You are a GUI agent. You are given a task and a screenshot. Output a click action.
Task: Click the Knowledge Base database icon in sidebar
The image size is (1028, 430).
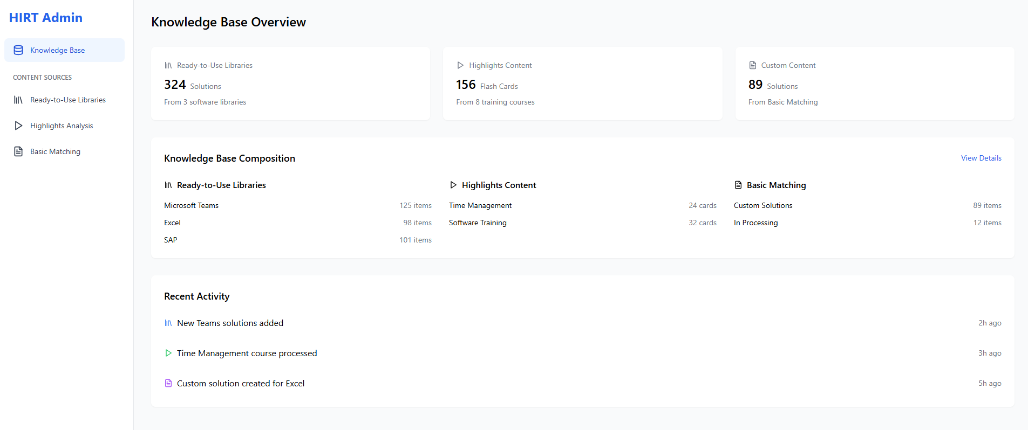(18, 50)
